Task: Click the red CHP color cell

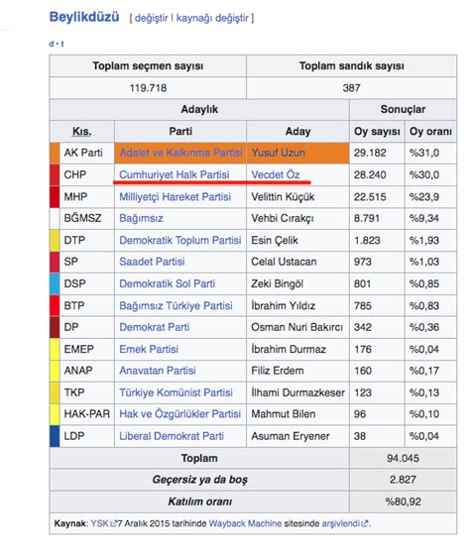Action: click(55, 174)
